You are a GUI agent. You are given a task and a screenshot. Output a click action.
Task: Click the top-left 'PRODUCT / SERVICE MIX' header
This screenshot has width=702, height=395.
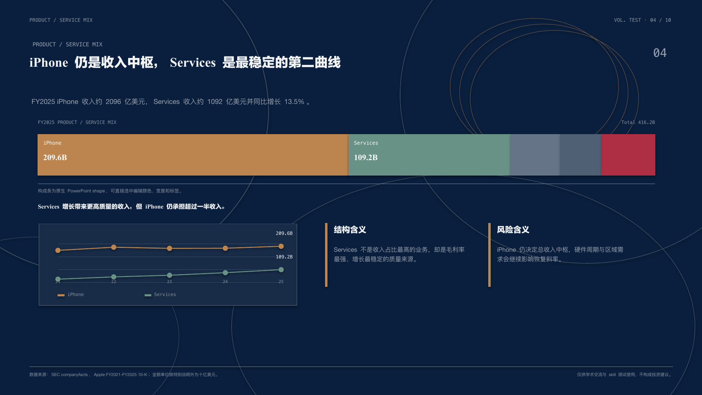click(x=61, y=20)
